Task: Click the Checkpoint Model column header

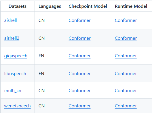Action: pyautogui.click(x=88, y=6)
